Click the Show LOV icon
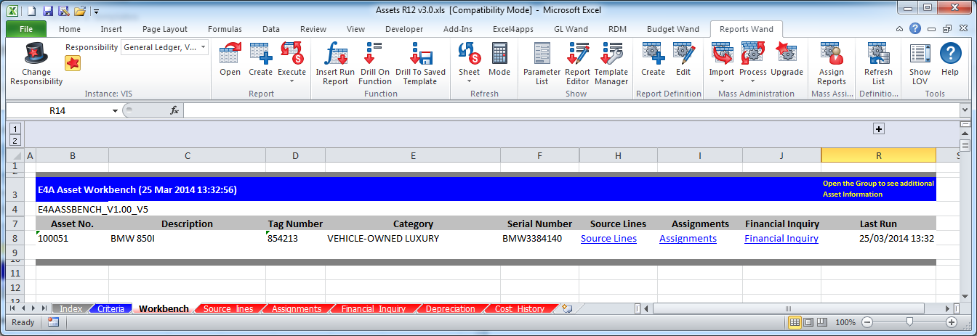Screen dimensions: 977x336 tap(920, 54)
